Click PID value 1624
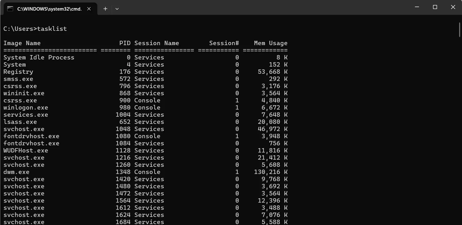The image size is (462, 225). tap(123, 215)
